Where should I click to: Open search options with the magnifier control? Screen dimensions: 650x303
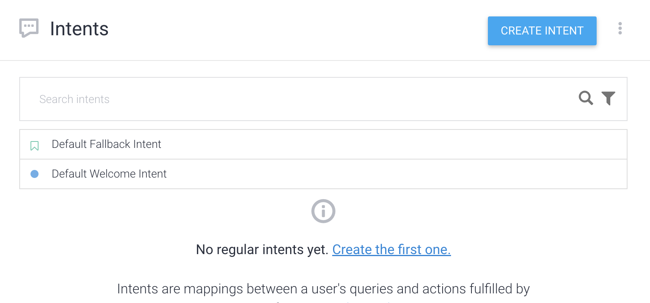(586, 98)
